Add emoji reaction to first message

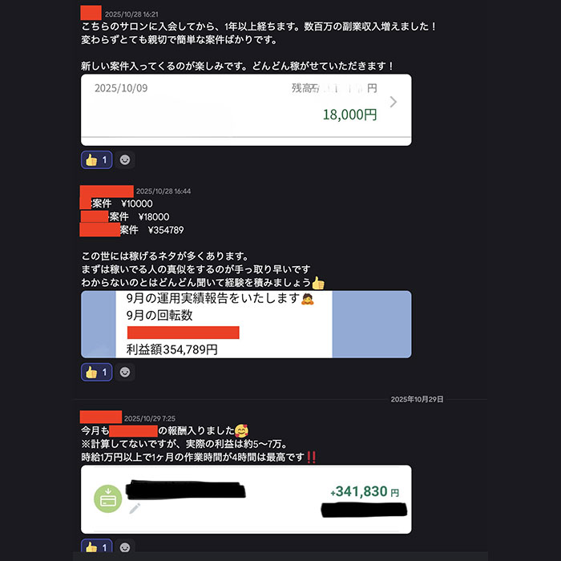pyautogui.click(x=125, y=159)
